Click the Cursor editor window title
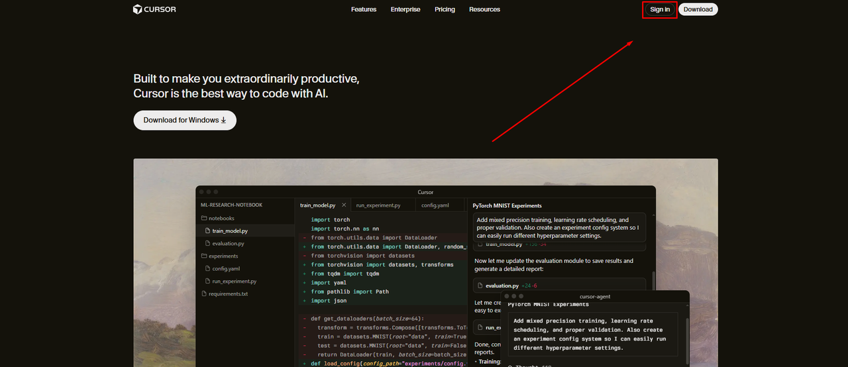This screenshot has width=848, height=367. (425, 192)
